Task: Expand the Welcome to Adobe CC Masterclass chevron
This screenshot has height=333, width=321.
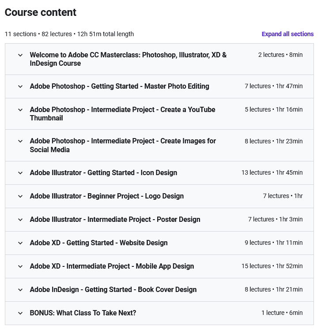Action: (x=20, y=55)
